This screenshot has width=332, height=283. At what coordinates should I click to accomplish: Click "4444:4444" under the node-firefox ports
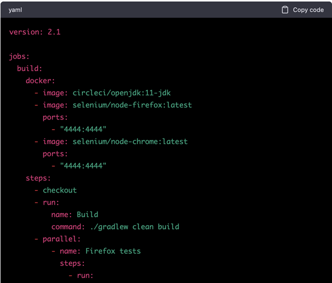click(x=83, y=129)
